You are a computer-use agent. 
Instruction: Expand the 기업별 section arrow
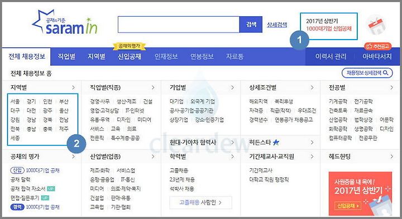(232, 87)
